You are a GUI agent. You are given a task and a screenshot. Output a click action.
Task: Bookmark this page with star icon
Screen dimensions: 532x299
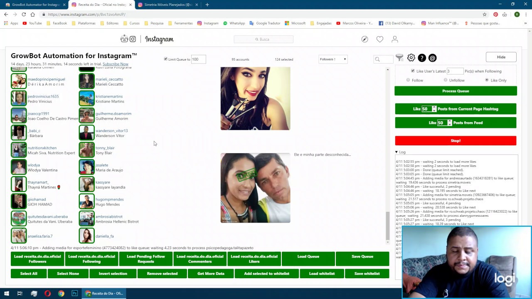485,14
